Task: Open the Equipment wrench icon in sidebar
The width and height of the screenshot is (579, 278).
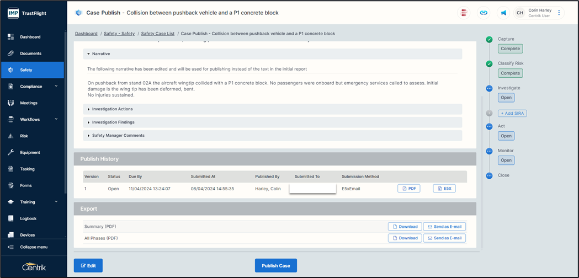Action: (10, 152)
